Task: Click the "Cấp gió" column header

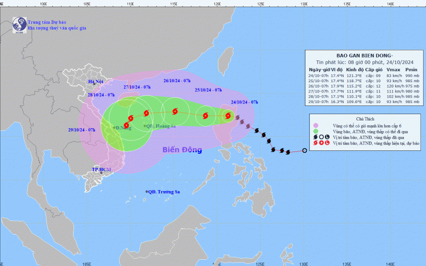Action: tap(374, 70)
